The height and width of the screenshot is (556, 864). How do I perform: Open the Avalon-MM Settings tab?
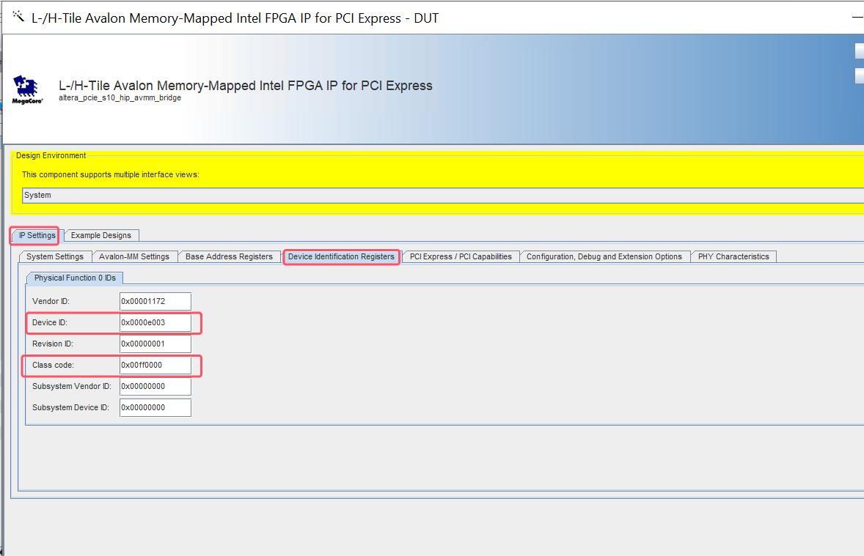point(134,256)
